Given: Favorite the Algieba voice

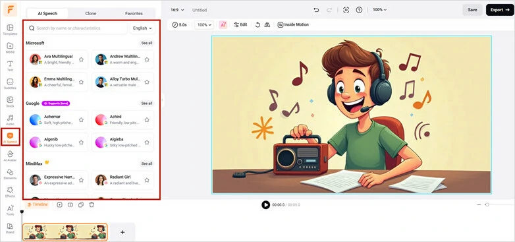Looking at the screenshot, I should [147, 142].
